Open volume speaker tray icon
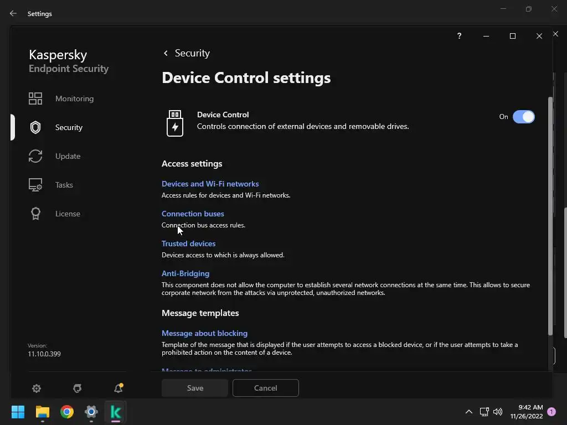Viewport: 567px width, 425px height. tap(498, 412)
